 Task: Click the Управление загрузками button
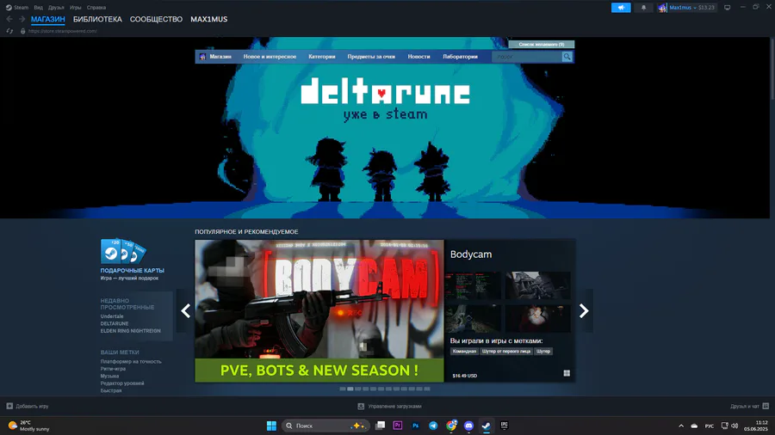pyautogui.click(x=389, y=406)
